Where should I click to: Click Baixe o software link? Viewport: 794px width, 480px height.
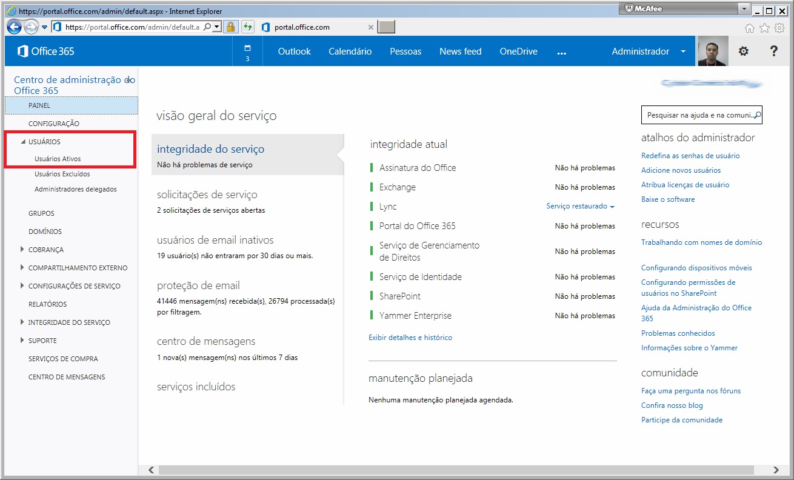pyautogui.click(x=668, y=199)
